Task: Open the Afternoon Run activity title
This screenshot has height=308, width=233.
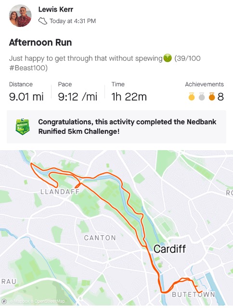Action: [40, 42]
